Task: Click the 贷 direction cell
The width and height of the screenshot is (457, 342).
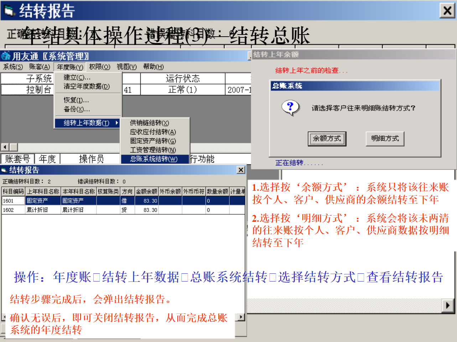Action: pyautogui.click(x=127, y=210)
